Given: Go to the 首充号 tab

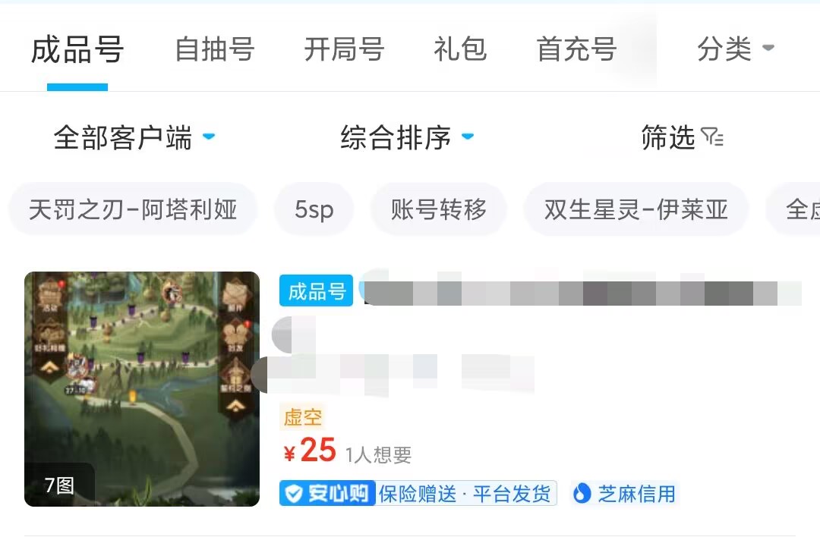Looking at the screenshot, I should click(x=577, y=49).
